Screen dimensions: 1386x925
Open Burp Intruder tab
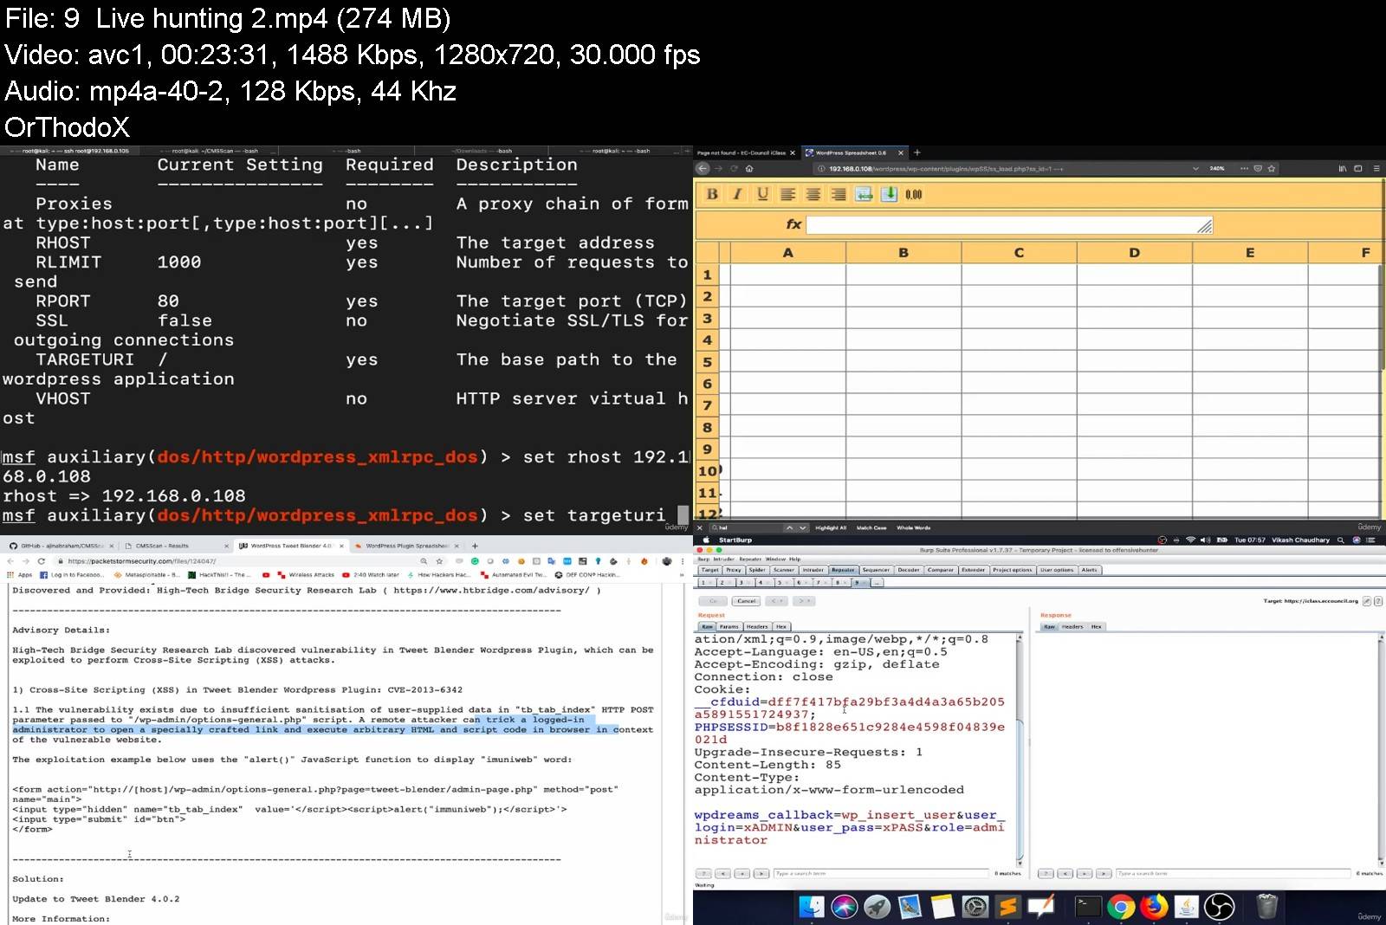[813, 570]
